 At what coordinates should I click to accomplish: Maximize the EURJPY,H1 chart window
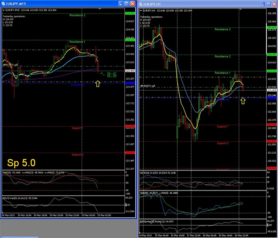(x=269, y=4)
